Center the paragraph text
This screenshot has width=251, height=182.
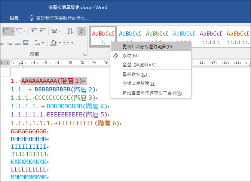coord(2,43)
